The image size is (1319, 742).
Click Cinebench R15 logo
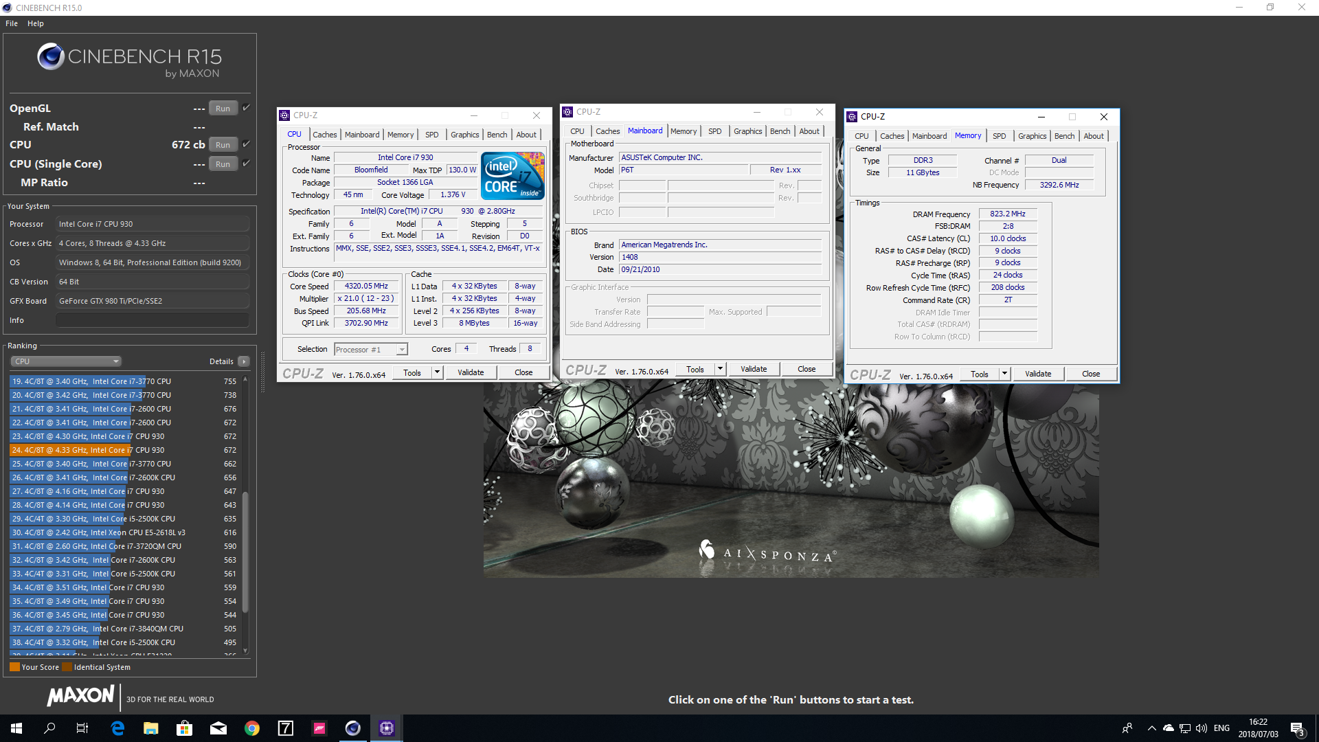[129, 60]
